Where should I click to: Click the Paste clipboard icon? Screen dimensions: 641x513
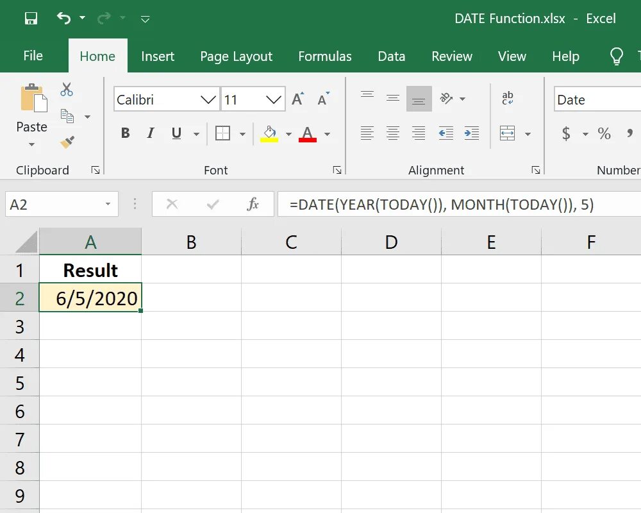coord(34,97)
